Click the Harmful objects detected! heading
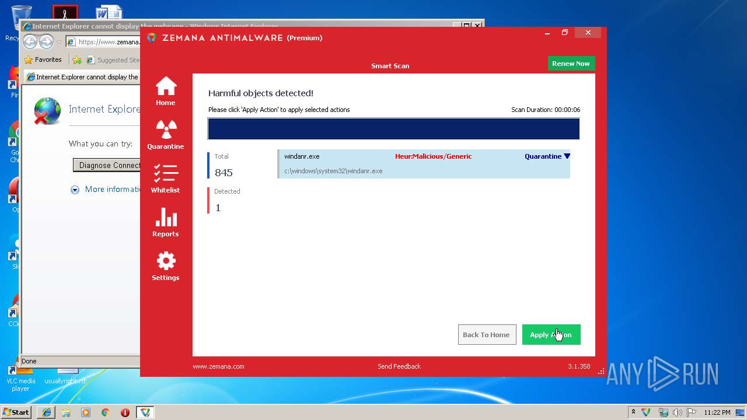The width and height of the screenshot is (747, 420). (261, 93)
